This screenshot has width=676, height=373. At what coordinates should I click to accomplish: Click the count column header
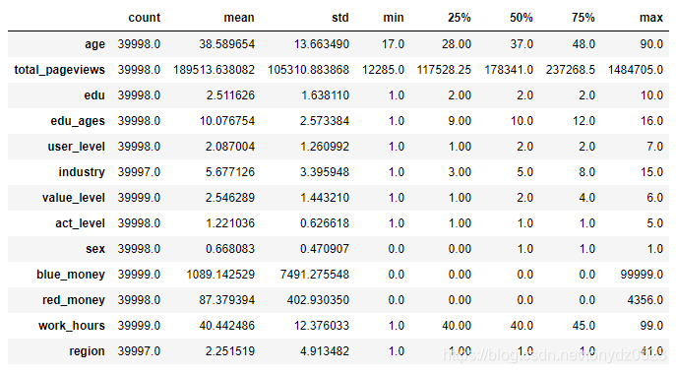tap(144, 18)
